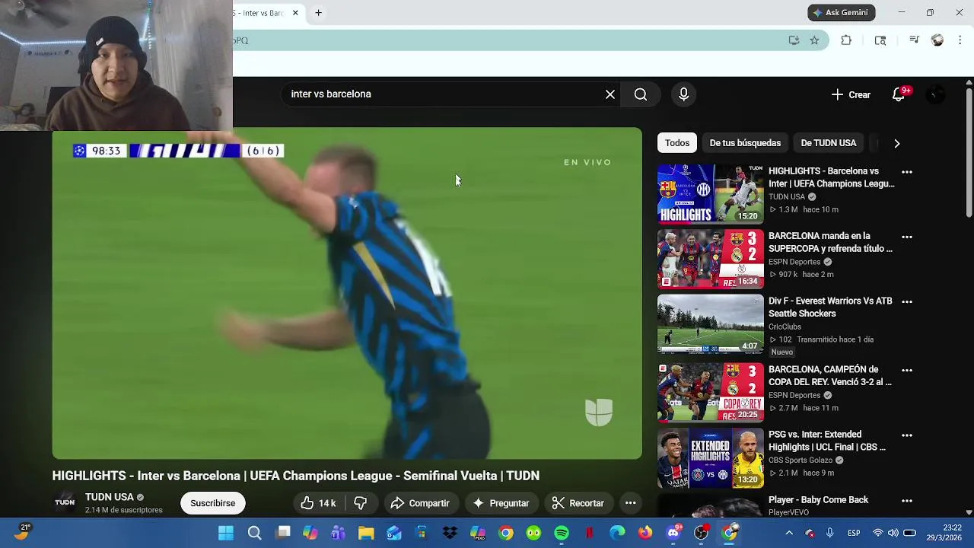The height and width of the screenshot is (548, 974).
Task: Show hidden system tray icons
Action: [789, 533]
